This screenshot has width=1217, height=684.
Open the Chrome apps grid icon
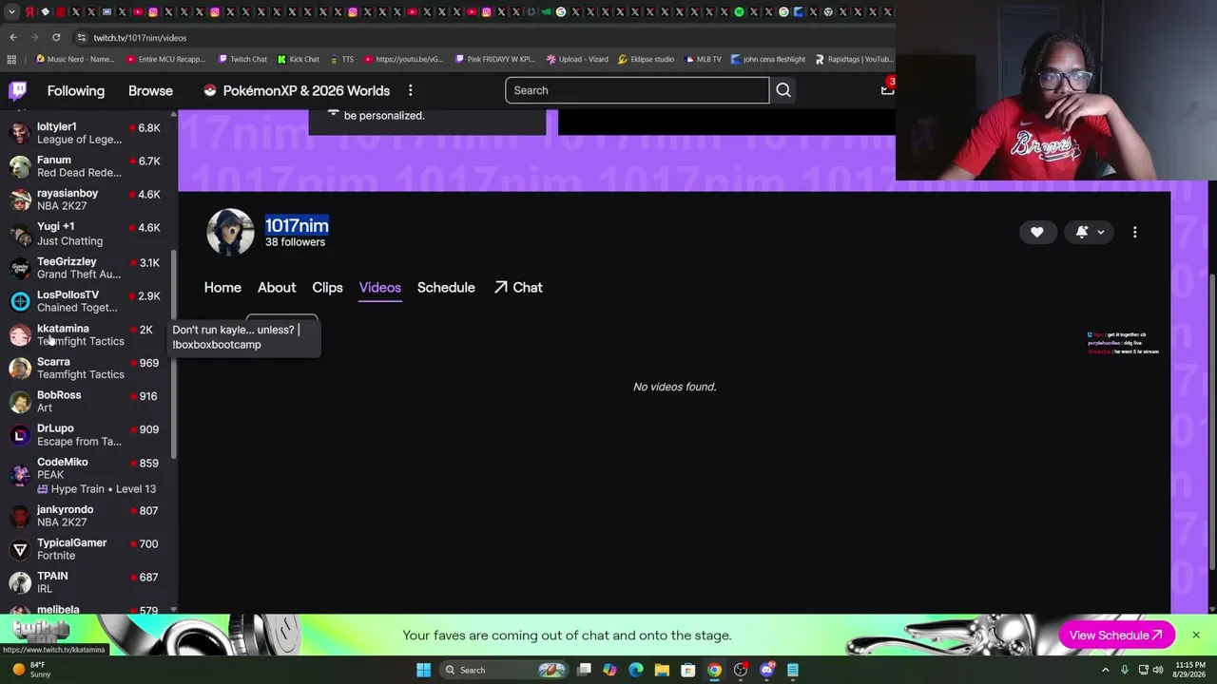11,59
